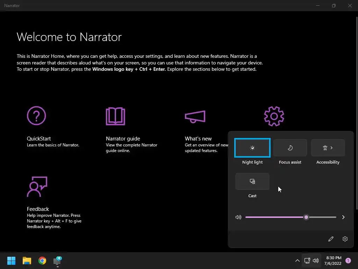Click the Feedback title link
Screen dimensions: 358x269
tap(38, 209)
